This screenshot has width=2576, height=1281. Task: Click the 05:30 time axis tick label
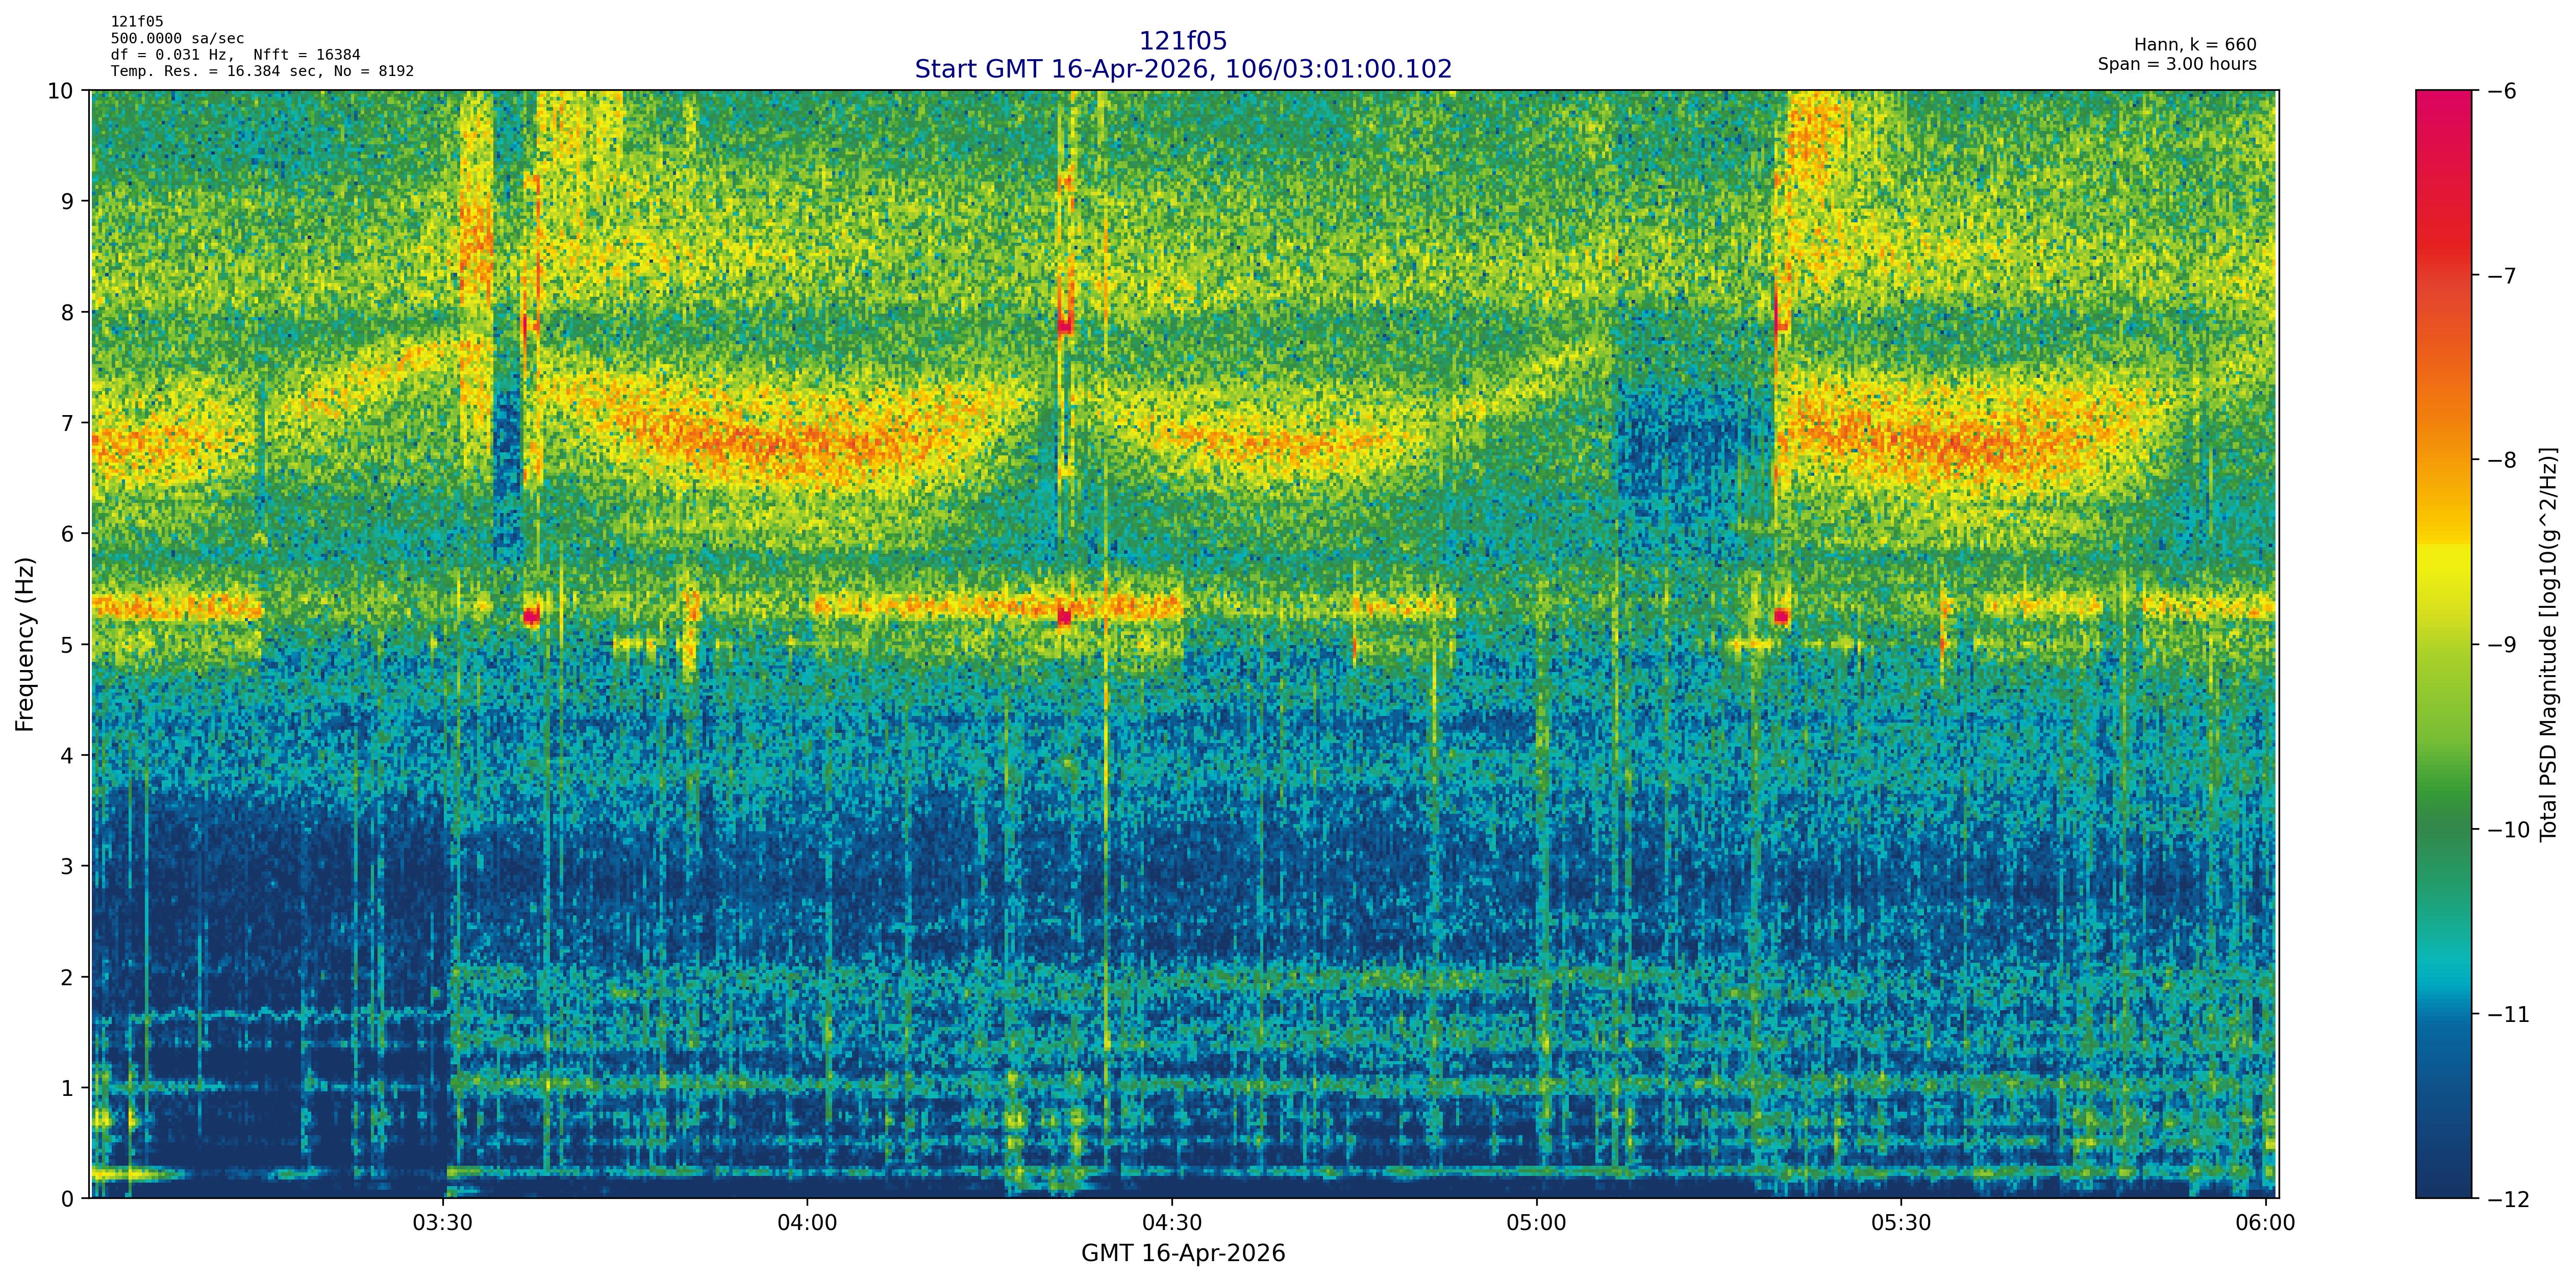[1901, 1224]
